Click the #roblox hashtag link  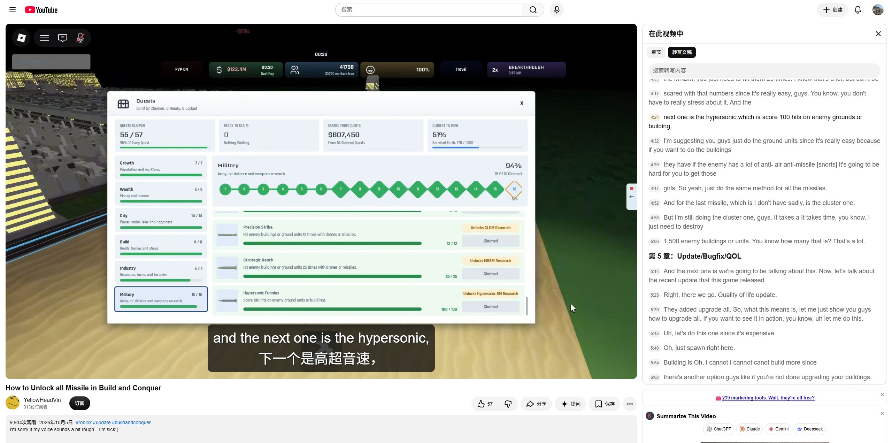(83, 422)
